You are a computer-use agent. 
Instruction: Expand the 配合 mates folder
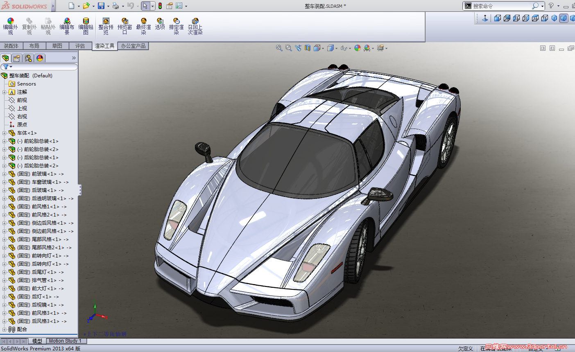pos(5,329)
